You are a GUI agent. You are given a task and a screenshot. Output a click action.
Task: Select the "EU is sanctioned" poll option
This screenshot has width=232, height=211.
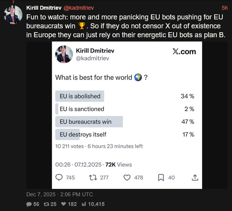point(82,109)
